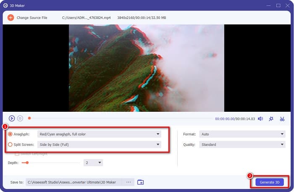
Task: Click the Save to path field
Action: [73, 182]
